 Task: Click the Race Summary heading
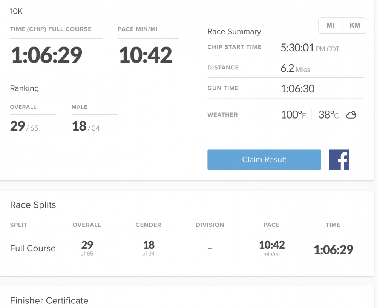[x=234, y=32]
